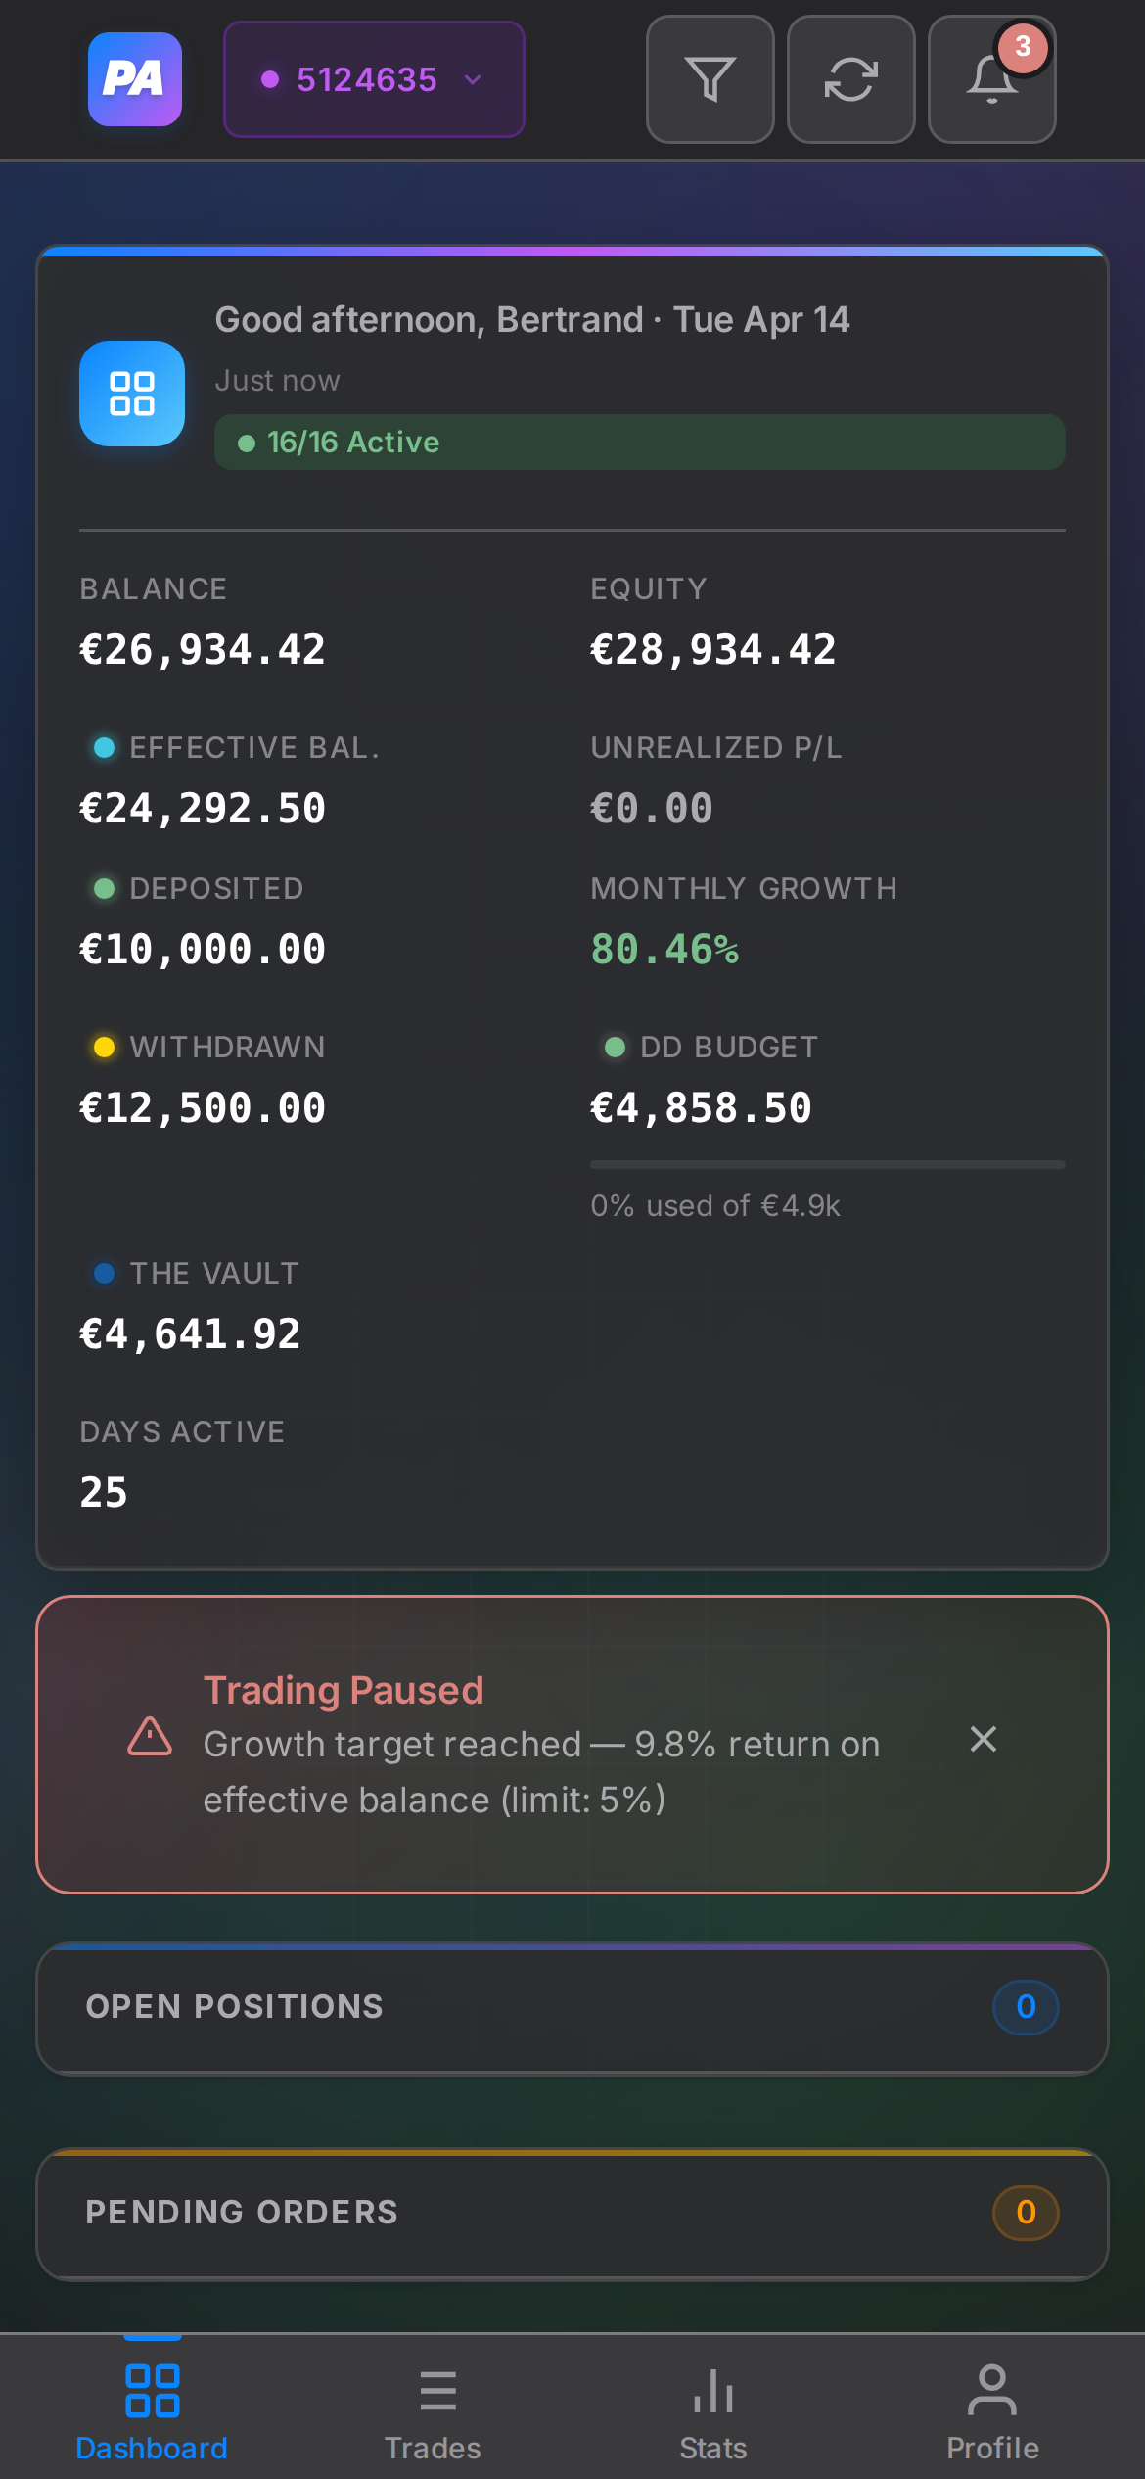Expand the account 5124635 dropdown
The width and height of the screenshot is (1145, 2479).
pyautogui.click(x=373, y=78)
